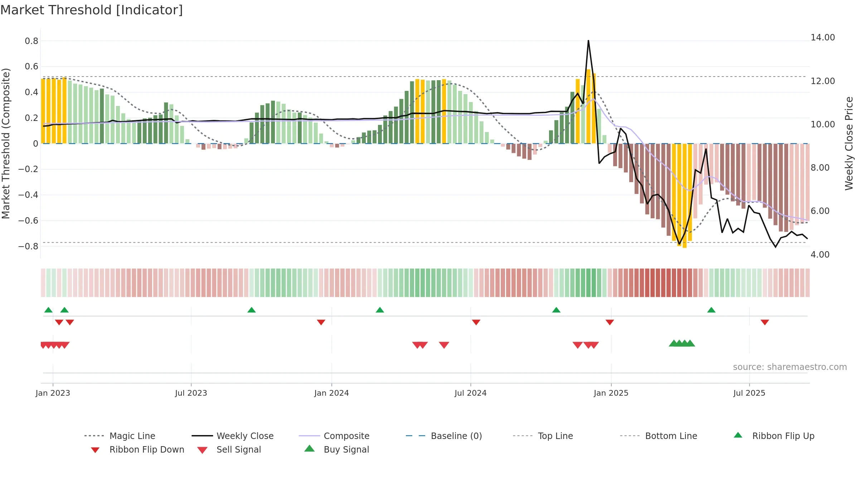Toggle the Bottom Line legend entry

click(x=659, y=436)
